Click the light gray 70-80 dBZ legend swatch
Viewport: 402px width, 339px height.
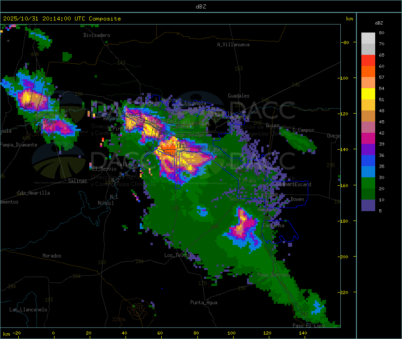pos(368,38)
